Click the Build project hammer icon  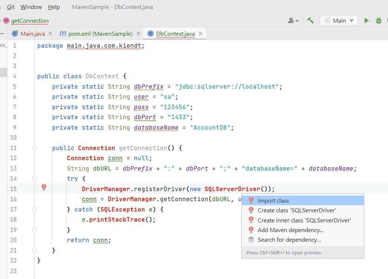pos(311,20)
